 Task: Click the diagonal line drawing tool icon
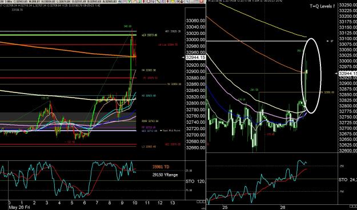(x=158, y=1)
